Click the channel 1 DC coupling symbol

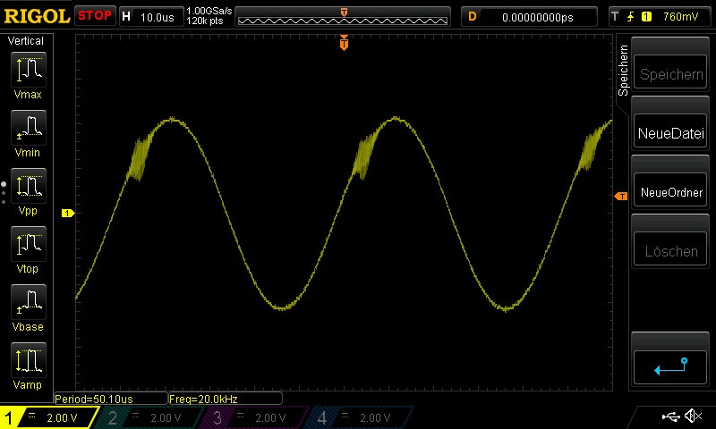point(31,415)
